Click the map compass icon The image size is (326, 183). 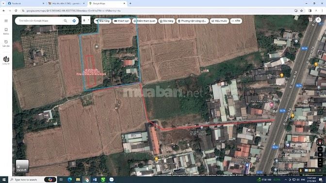tap(320, 142)
